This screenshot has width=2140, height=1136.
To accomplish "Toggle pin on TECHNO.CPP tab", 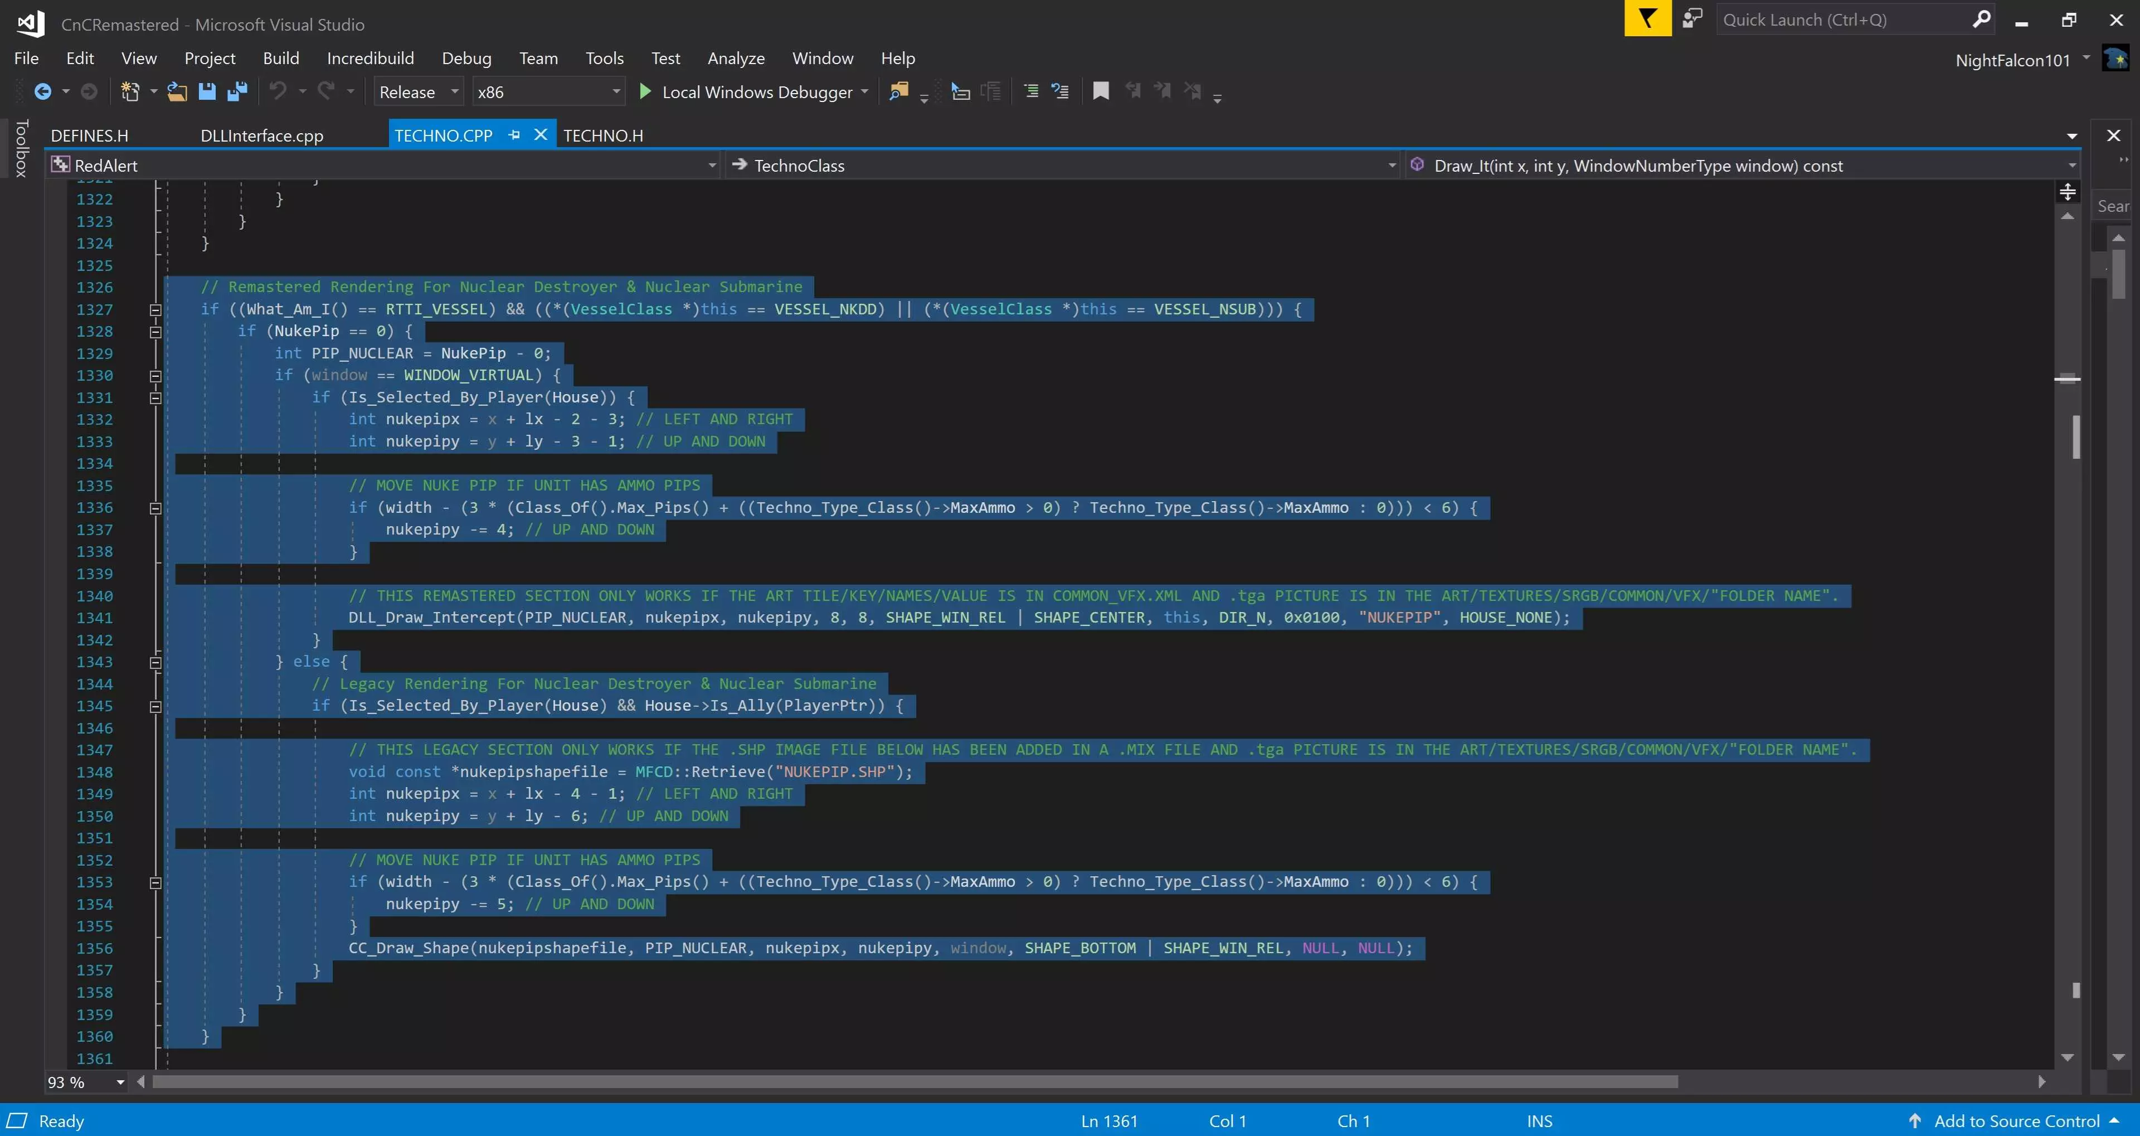I will click(x=514, y=135).
